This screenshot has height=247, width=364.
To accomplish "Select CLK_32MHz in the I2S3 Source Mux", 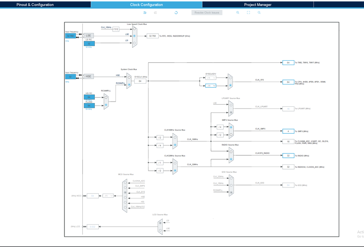I will (x=231, y=178).
